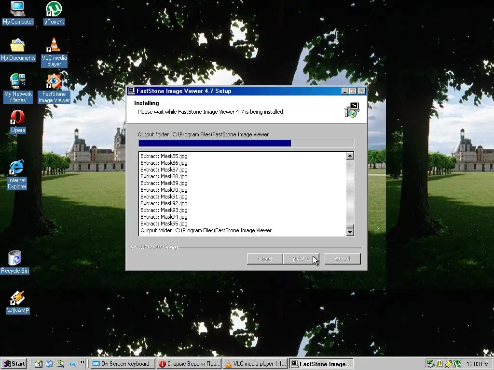Launch the Opera browser desktop shortcut
The height and width of the screenshot is (370, 494).
click(x=18, y=121)
